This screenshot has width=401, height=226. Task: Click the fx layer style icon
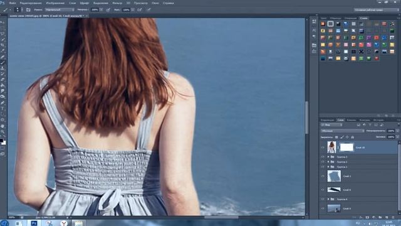pyautogui.click(x=361, y=217)
